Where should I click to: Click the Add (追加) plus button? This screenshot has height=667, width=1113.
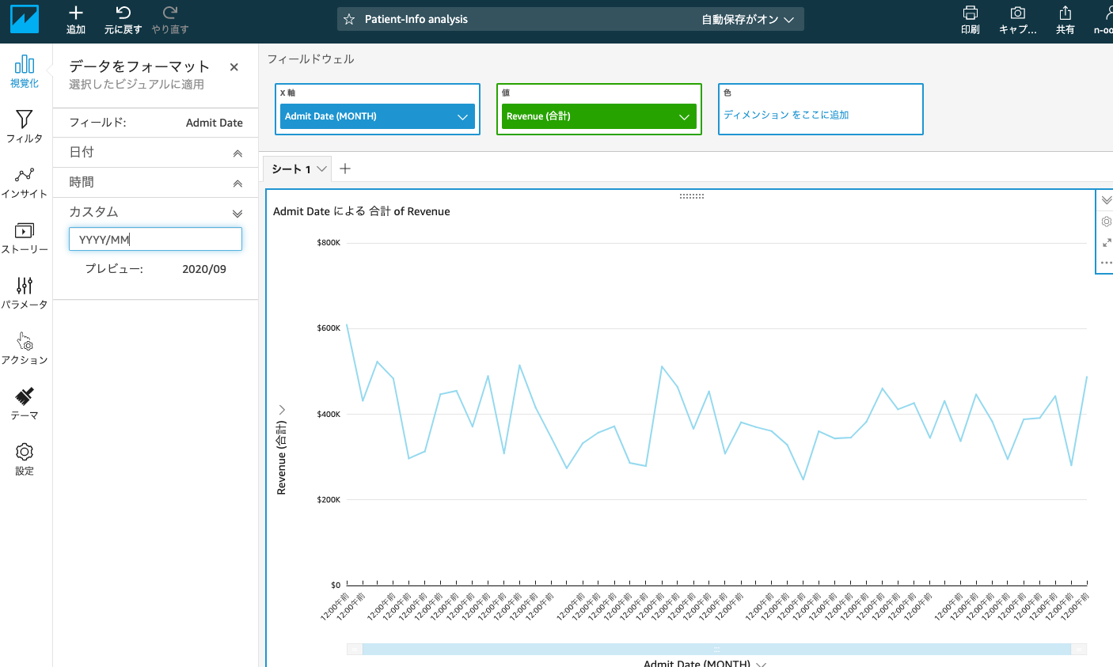point(76,20)
